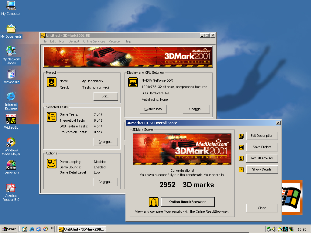Open System Info
The image size is (311, 233).
(153, 109)
